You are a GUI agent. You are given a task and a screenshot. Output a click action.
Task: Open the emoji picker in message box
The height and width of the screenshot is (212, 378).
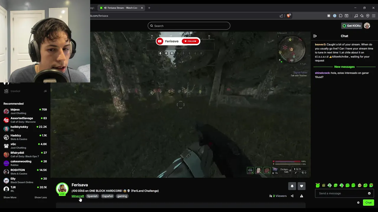coord(369,193)
